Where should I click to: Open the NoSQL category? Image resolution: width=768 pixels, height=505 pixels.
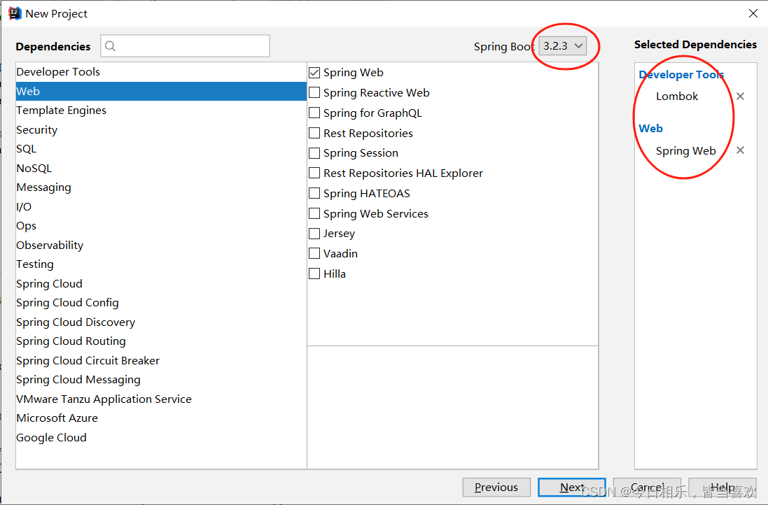[161, 169]
